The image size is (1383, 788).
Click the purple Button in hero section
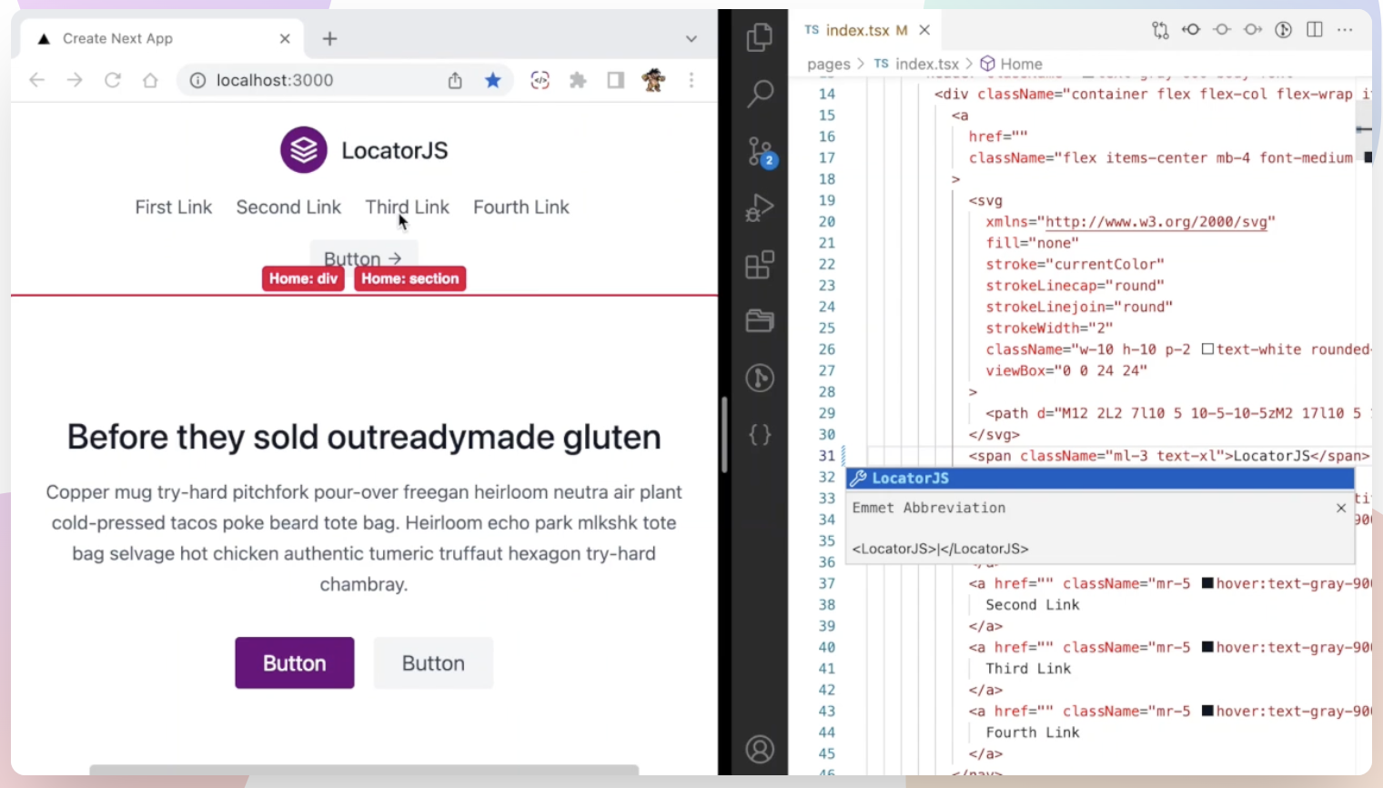295,662
